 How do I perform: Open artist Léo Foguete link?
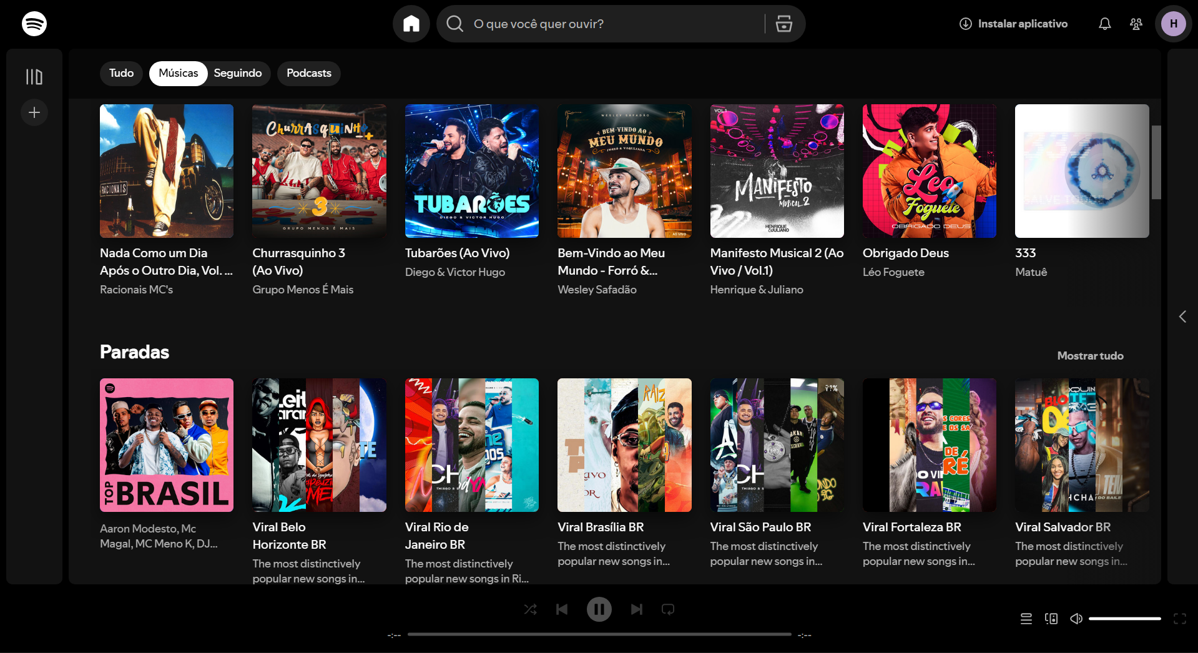[x=893, y=272]
